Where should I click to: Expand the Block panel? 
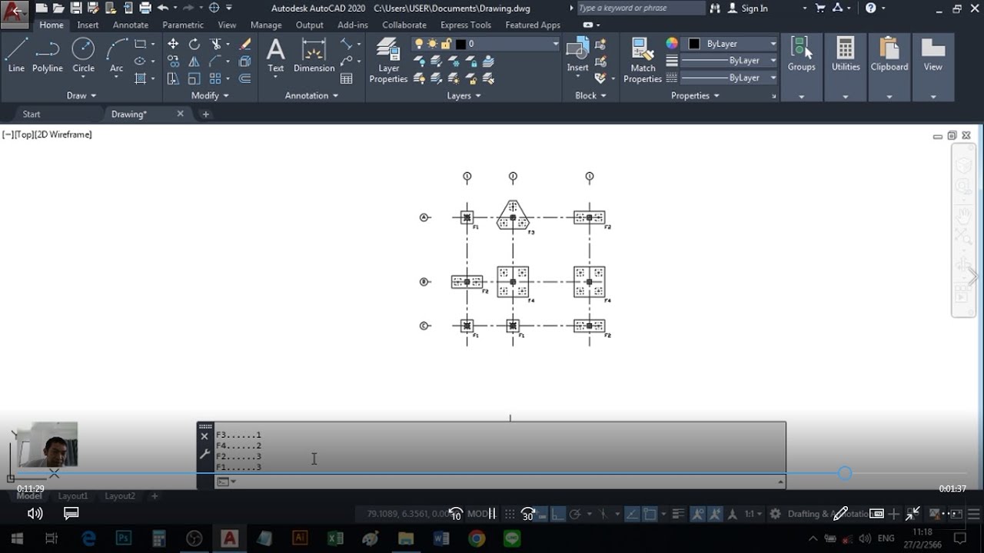[590, 96]
